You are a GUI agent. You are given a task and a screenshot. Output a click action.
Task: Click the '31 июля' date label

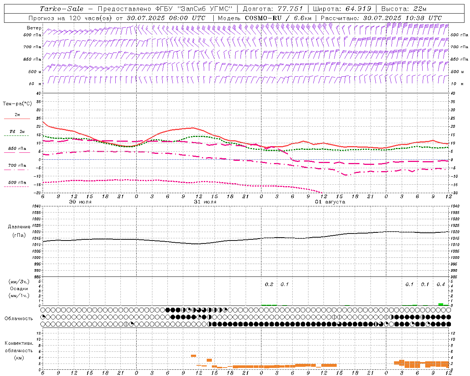point(205,202)
